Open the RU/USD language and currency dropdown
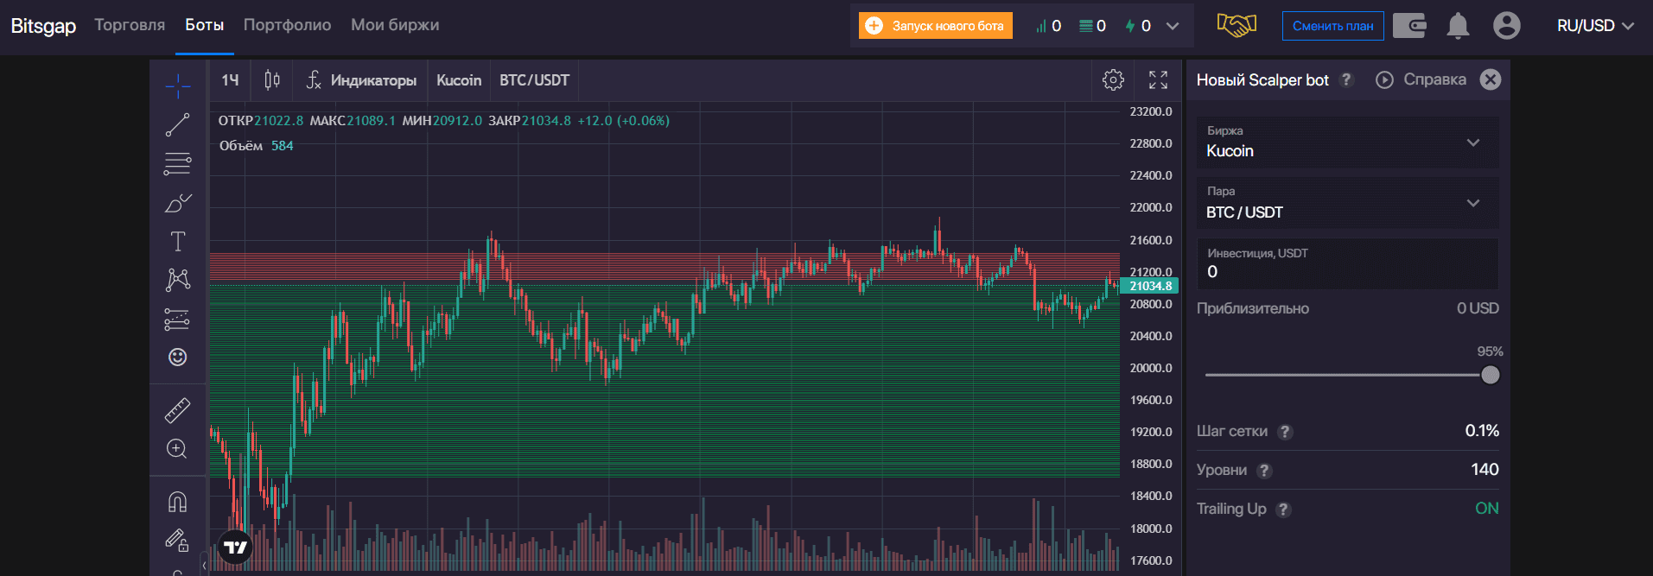The height and width of the screenshot is (576, 1653). coord(1595,26)
